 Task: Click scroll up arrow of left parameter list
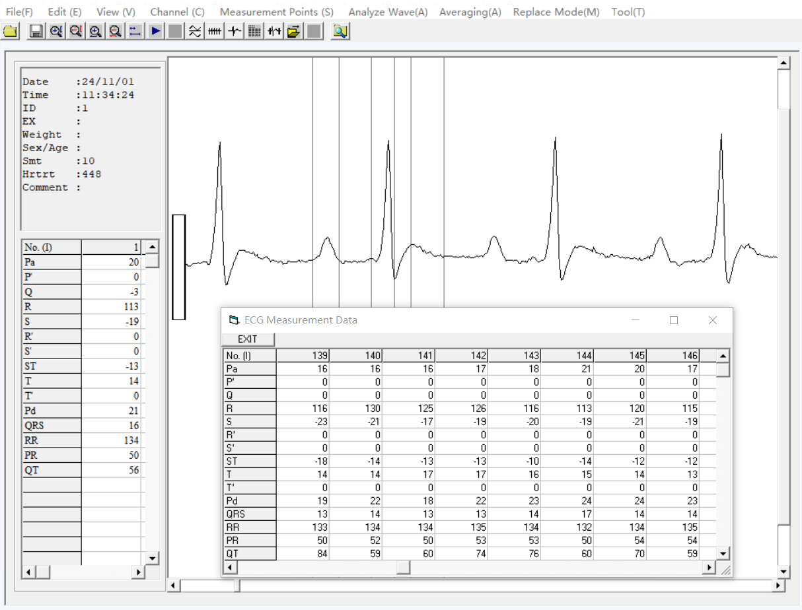(x=153, y=247)
